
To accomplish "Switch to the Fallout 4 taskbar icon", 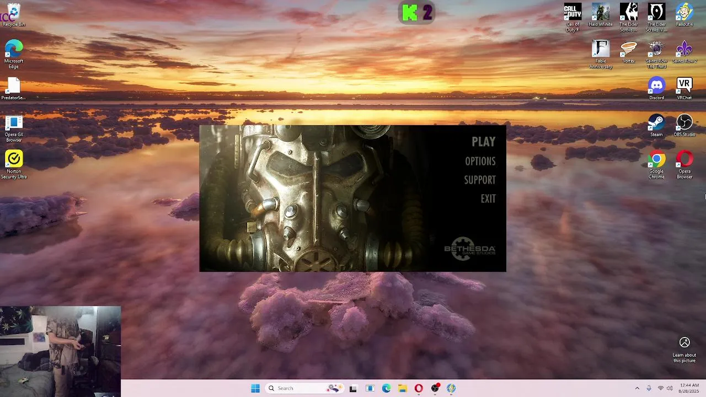I will (x=451, y=388).
